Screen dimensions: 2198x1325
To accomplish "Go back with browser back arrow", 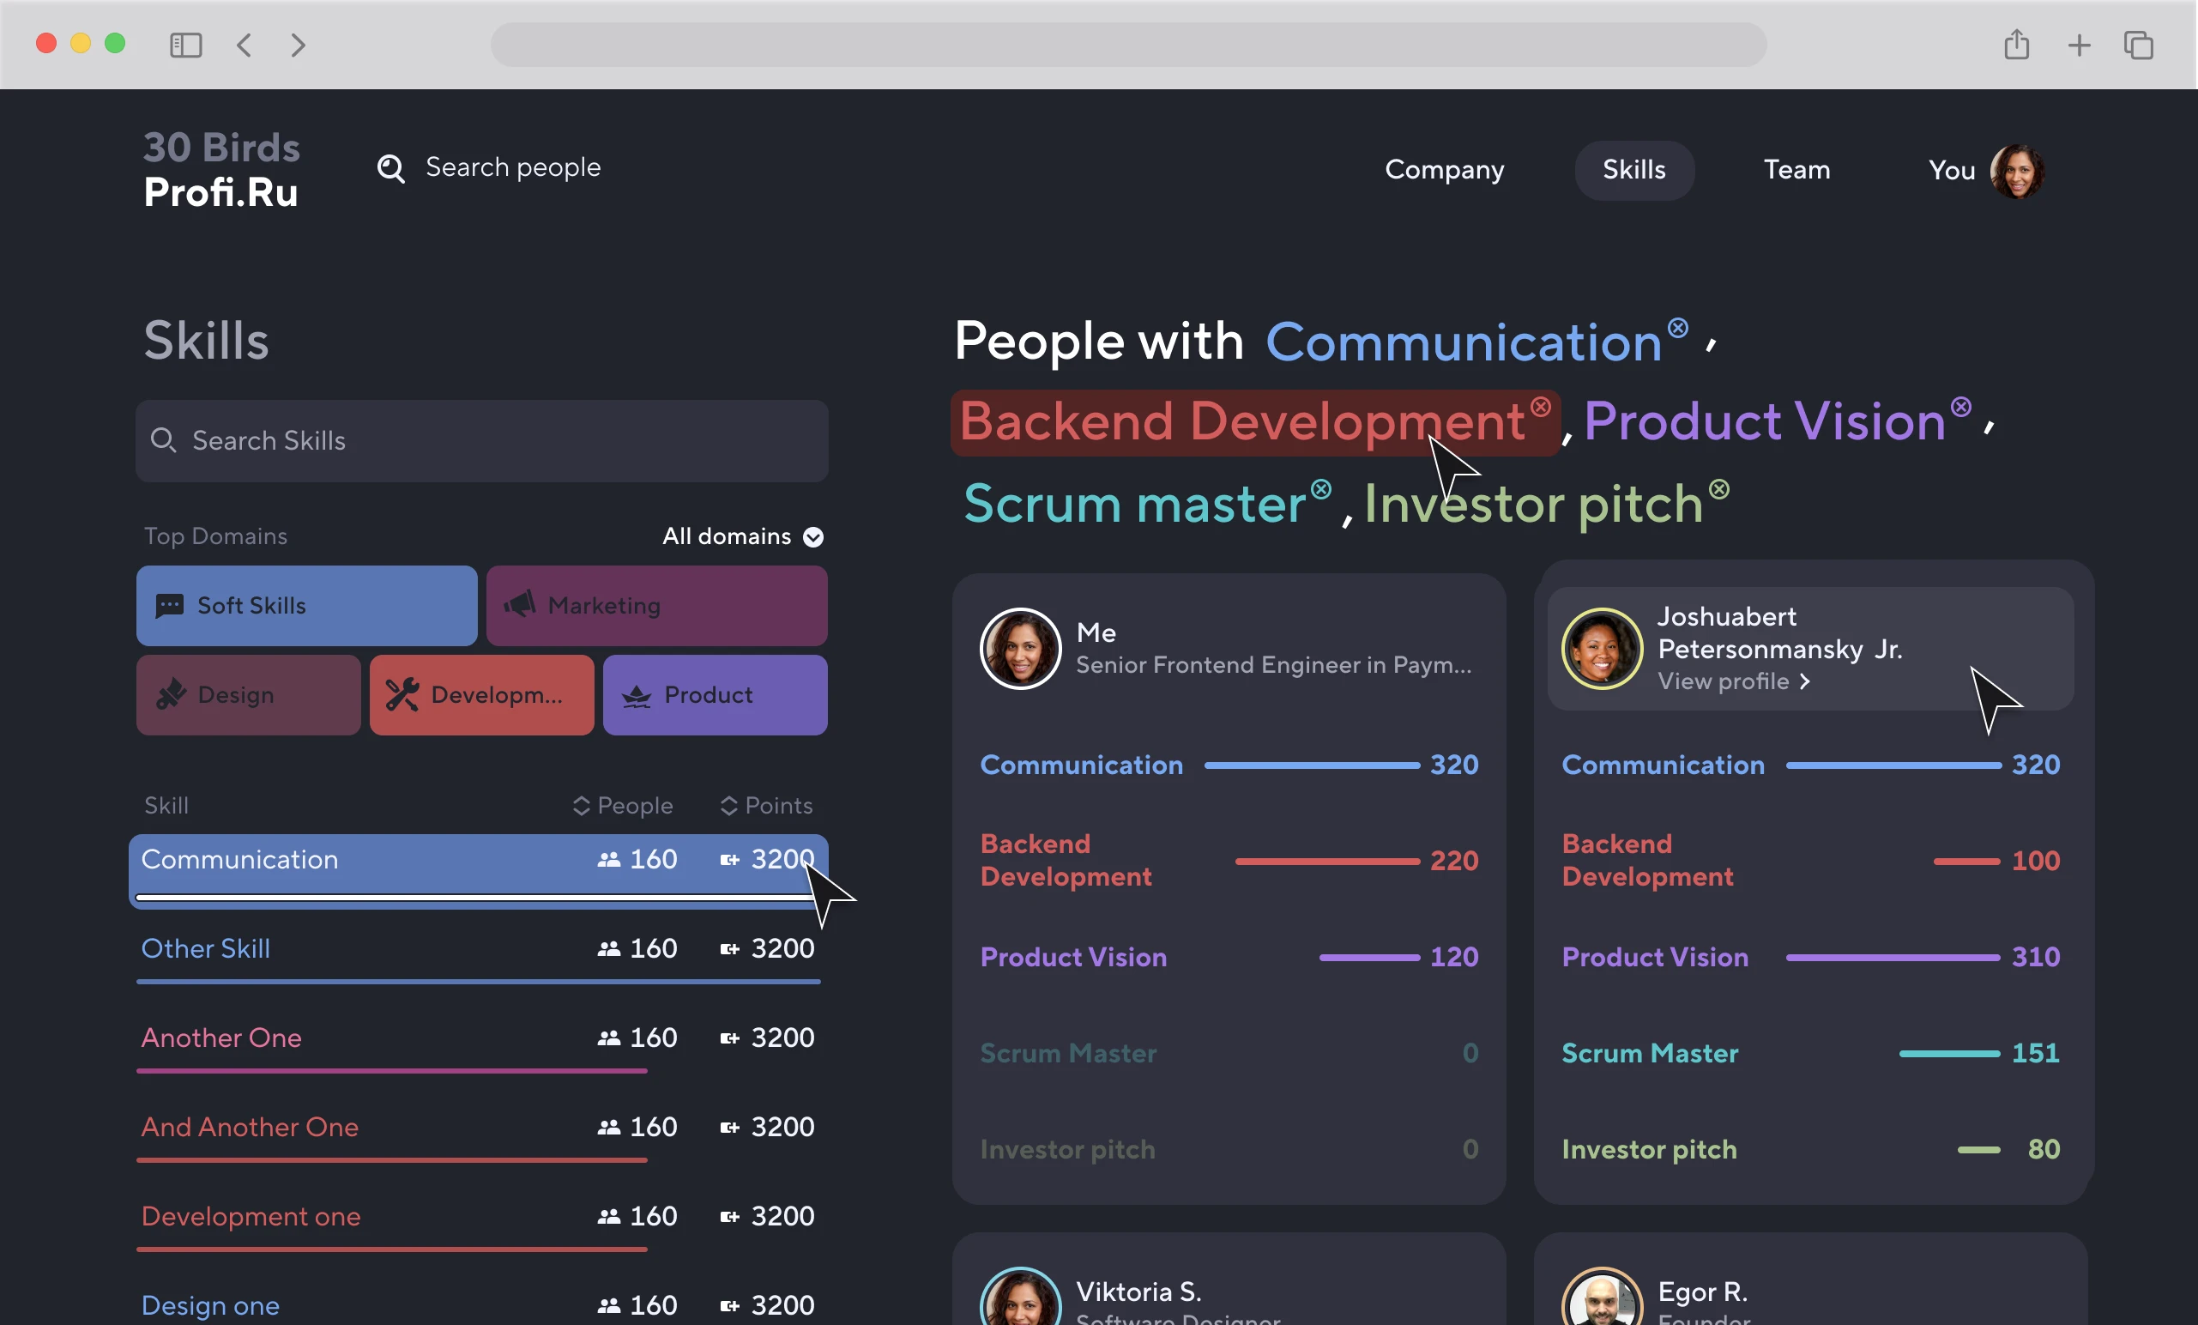I will pos(244,45).
